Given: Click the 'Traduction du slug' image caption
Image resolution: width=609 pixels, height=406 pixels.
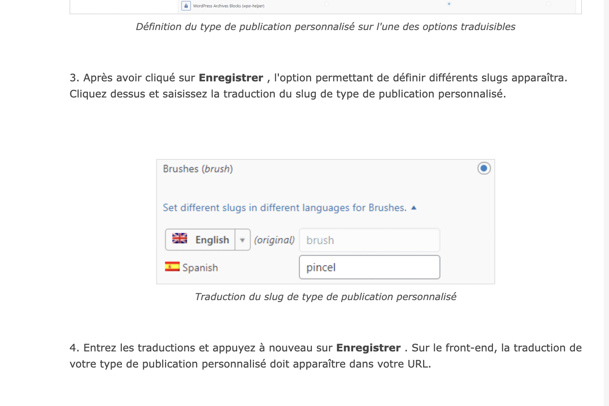Looking at the screenshot, I should click(325, 297).
